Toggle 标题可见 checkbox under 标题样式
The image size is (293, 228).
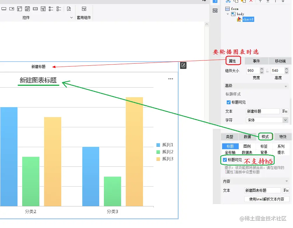[229, 102]
